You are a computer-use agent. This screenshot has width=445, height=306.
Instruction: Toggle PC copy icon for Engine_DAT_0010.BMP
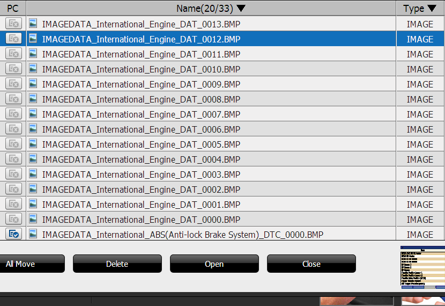click(x=13, y=69)
